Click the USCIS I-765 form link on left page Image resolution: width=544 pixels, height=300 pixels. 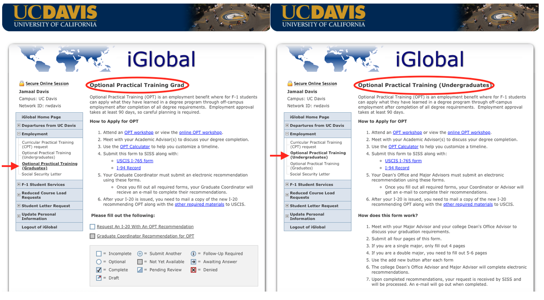[135, 161]
